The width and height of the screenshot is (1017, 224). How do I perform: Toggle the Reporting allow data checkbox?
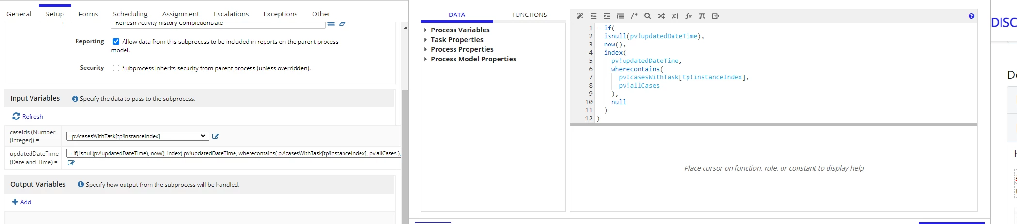point(116,42)
